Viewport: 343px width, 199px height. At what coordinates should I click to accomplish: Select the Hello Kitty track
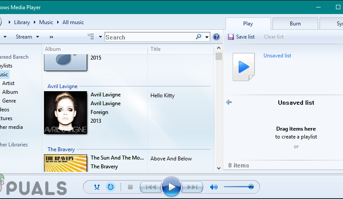[162, 96]
